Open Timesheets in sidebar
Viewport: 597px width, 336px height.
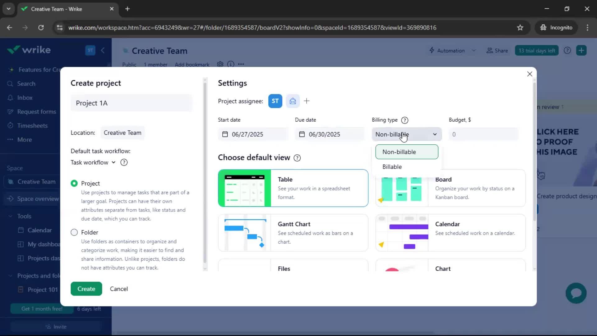(x=32, y=126)
